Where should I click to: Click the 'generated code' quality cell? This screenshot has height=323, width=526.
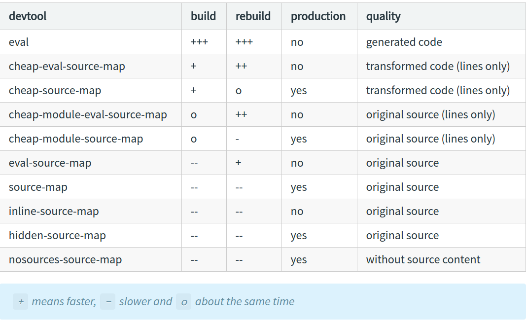(x=404, y=42)
